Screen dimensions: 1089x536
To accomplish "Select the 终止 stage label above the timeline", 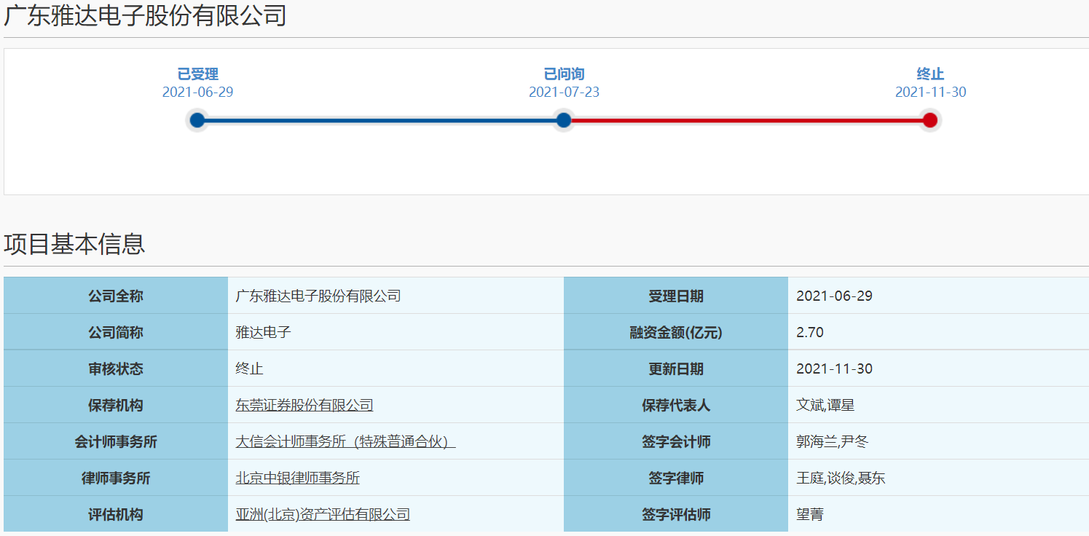I will [930, 74].
